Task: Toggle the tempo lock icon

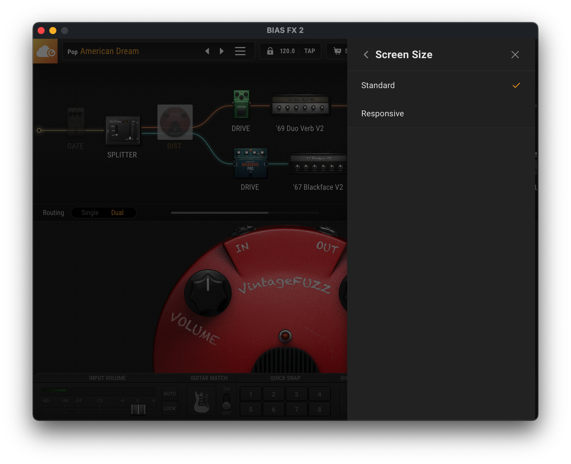Action: (x=270, y=51)
